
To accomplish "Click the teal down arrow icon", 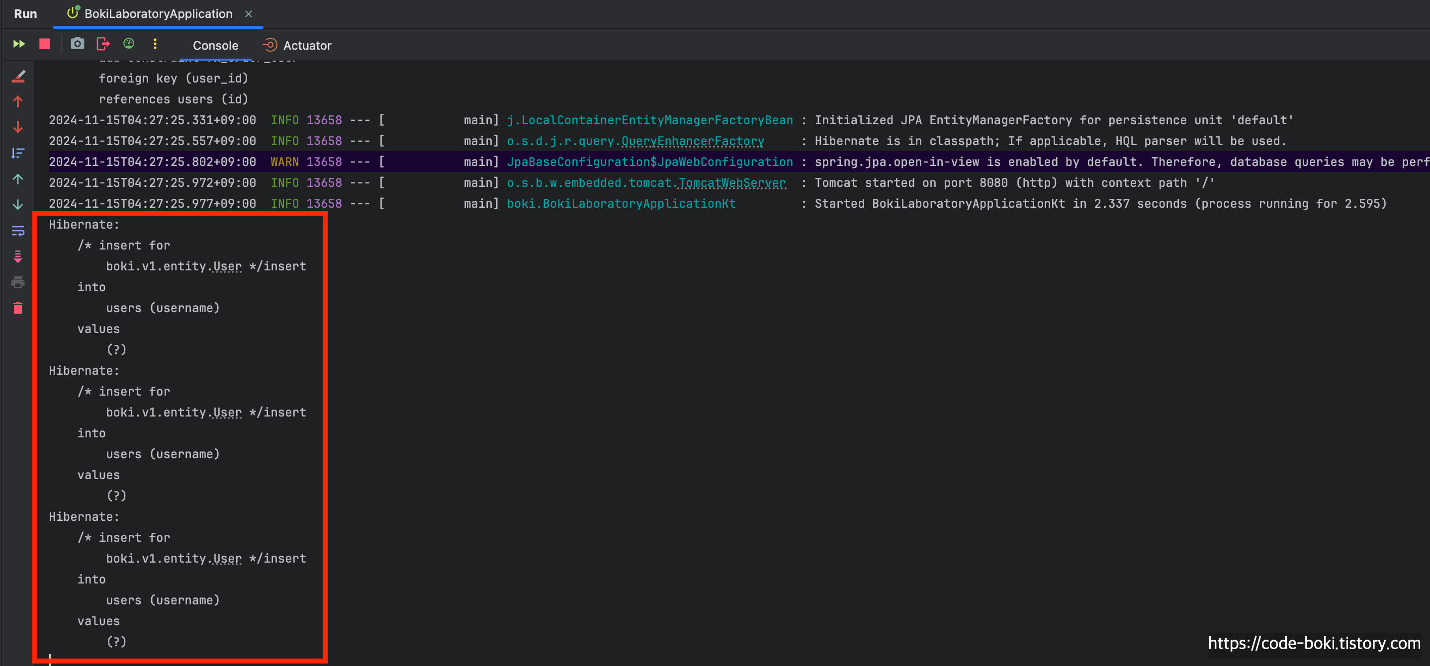I will click(18, 205).
